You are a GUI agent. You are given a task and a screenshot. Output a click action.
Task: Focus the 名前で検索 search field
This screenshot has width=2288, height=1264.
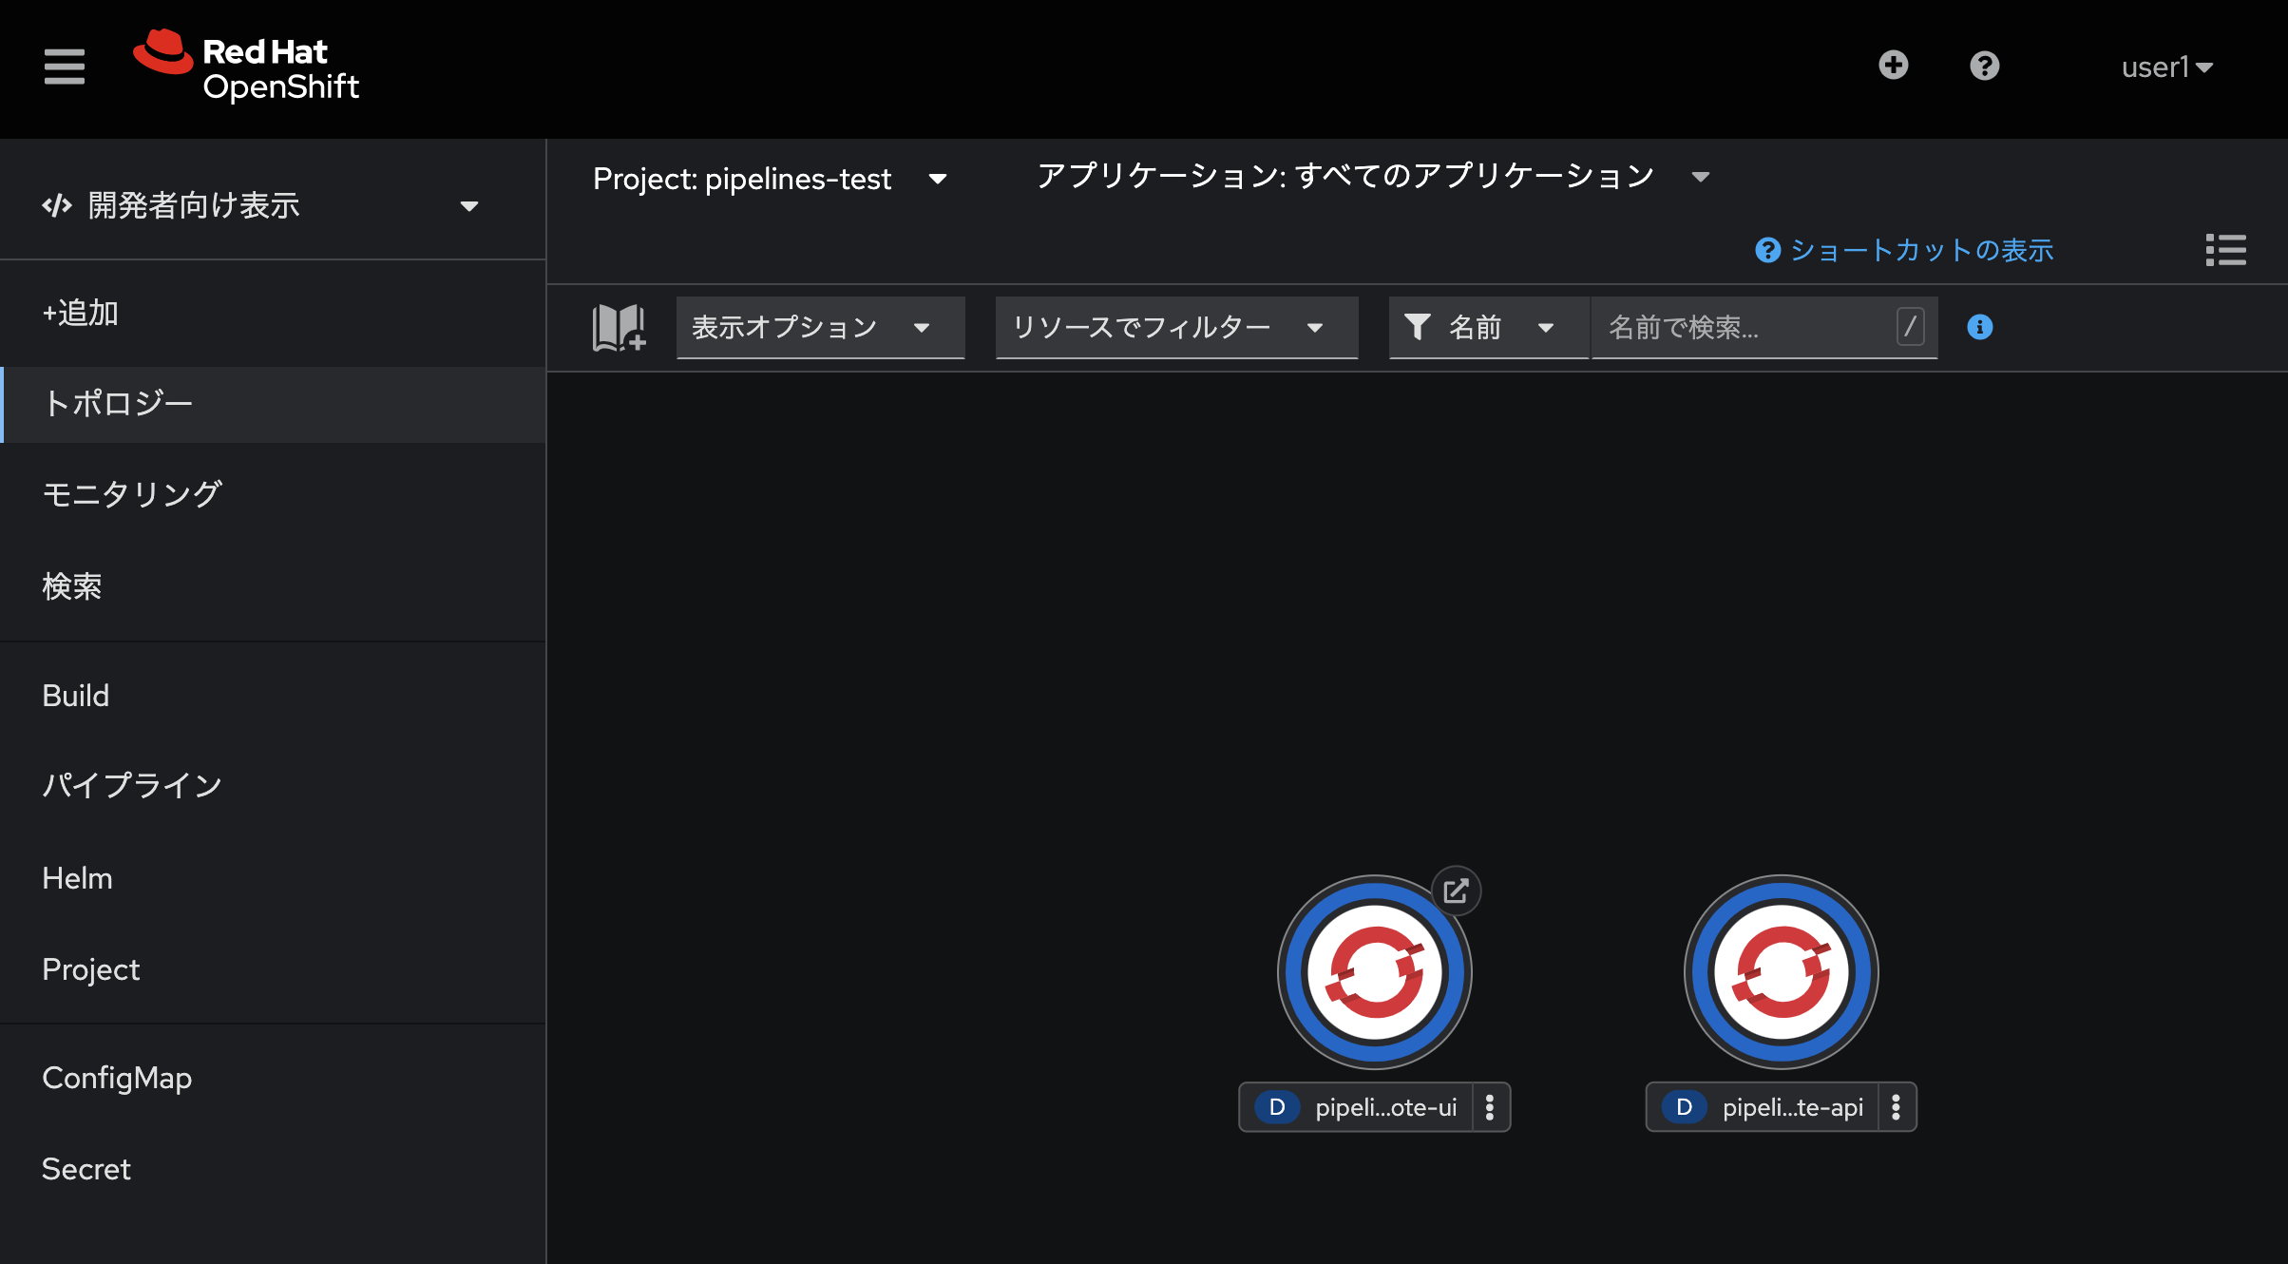(1764, 328)
